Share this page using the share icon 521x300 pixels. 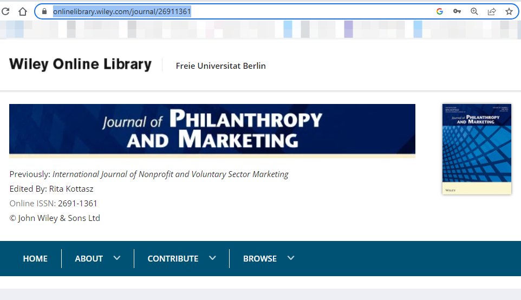click(x=491, y=11)
